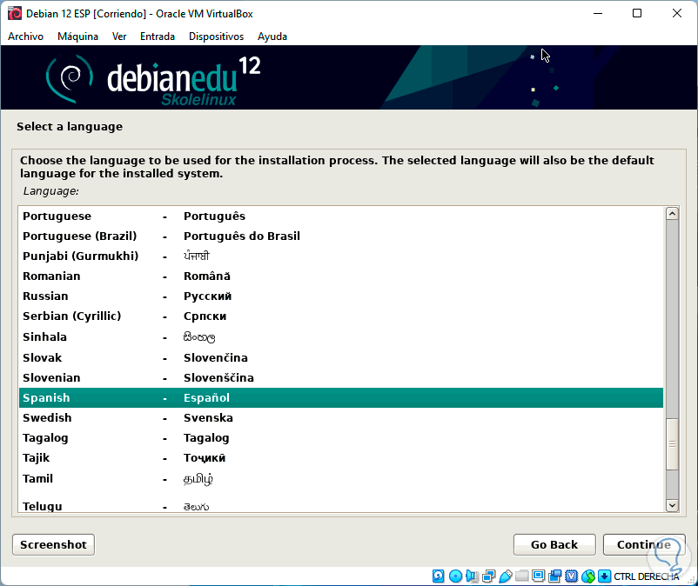Click the recording status icon
The width and height of the screenshot is (698, 586).
(554, 576)
